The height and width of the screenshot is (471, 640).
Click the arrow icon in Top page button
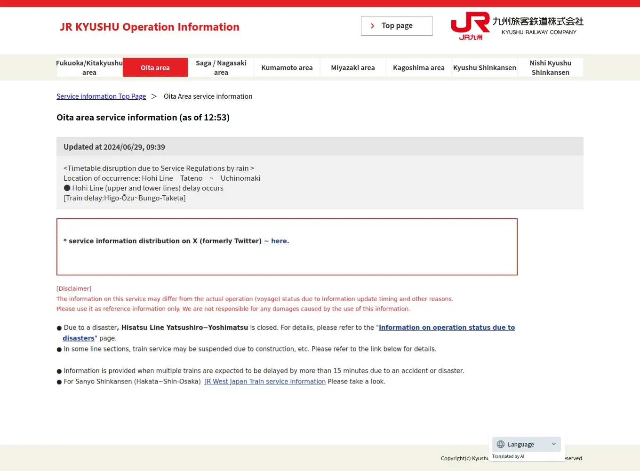click(373, 26)
